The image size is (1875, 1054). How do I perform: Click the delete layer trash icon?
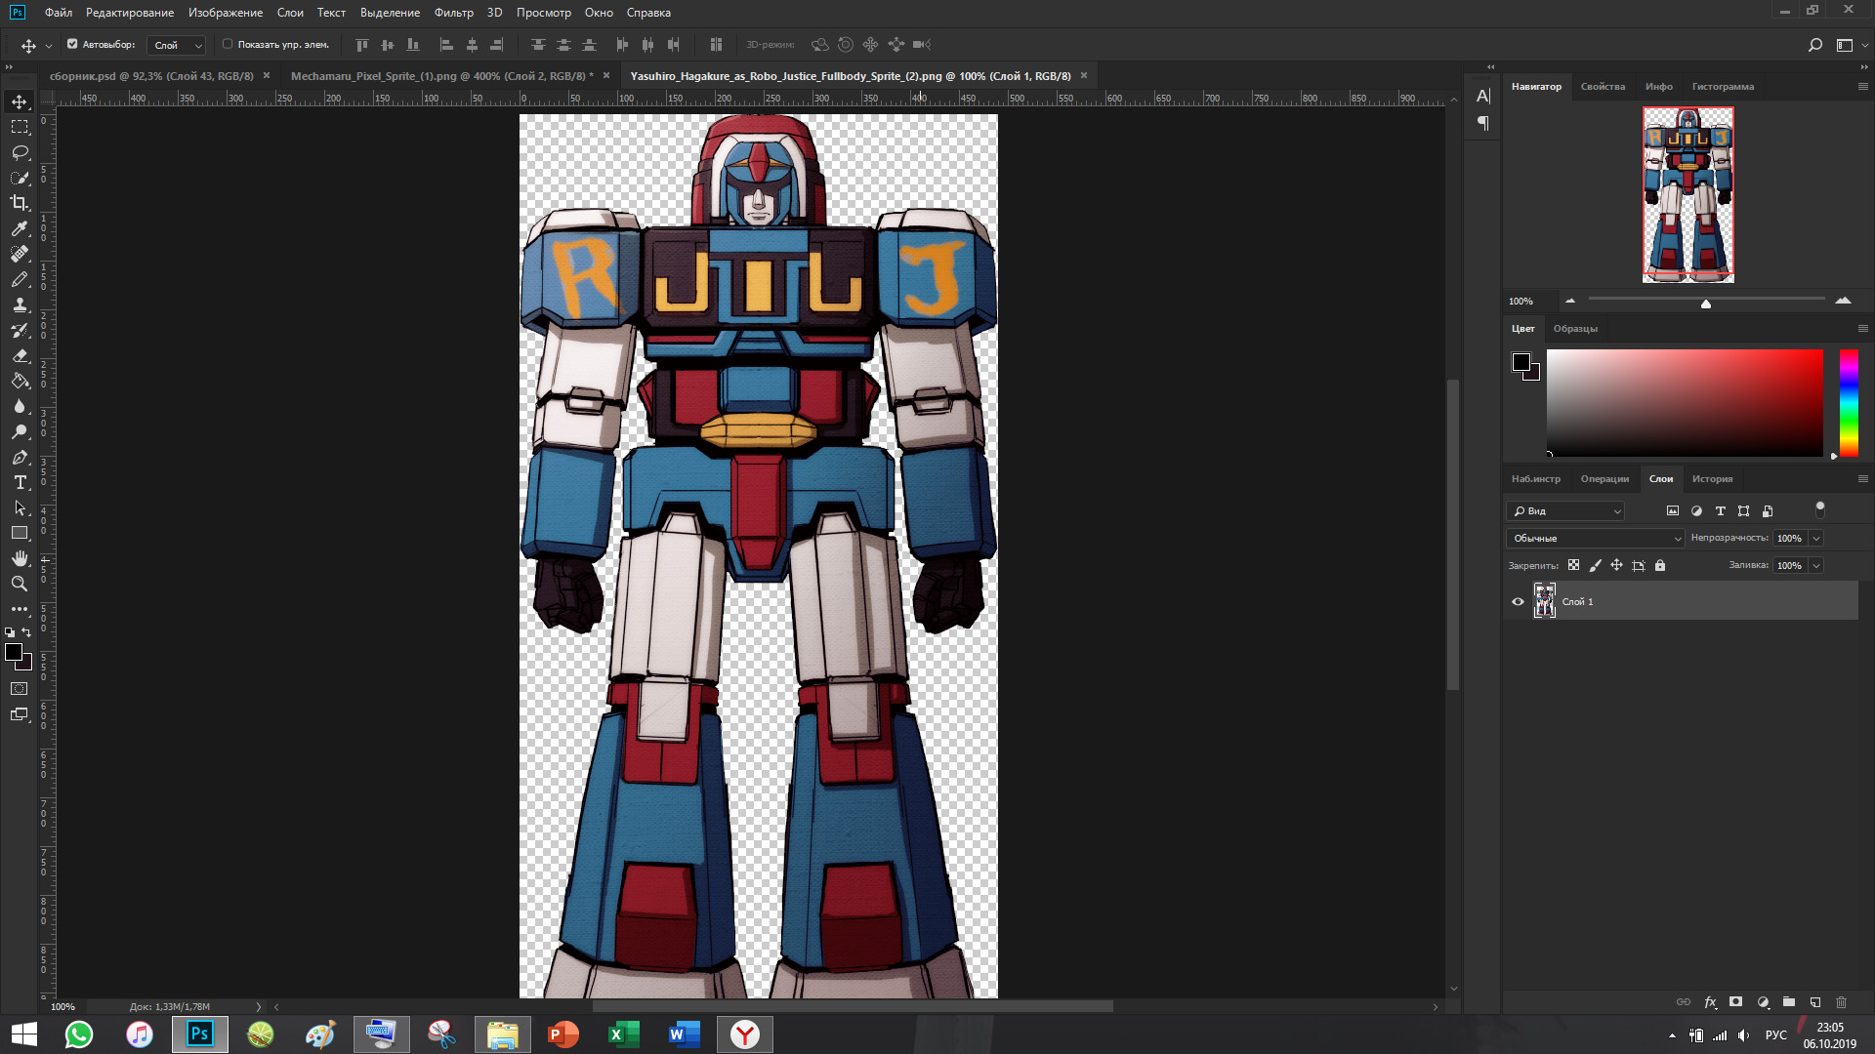[x=1841, y=1002]
